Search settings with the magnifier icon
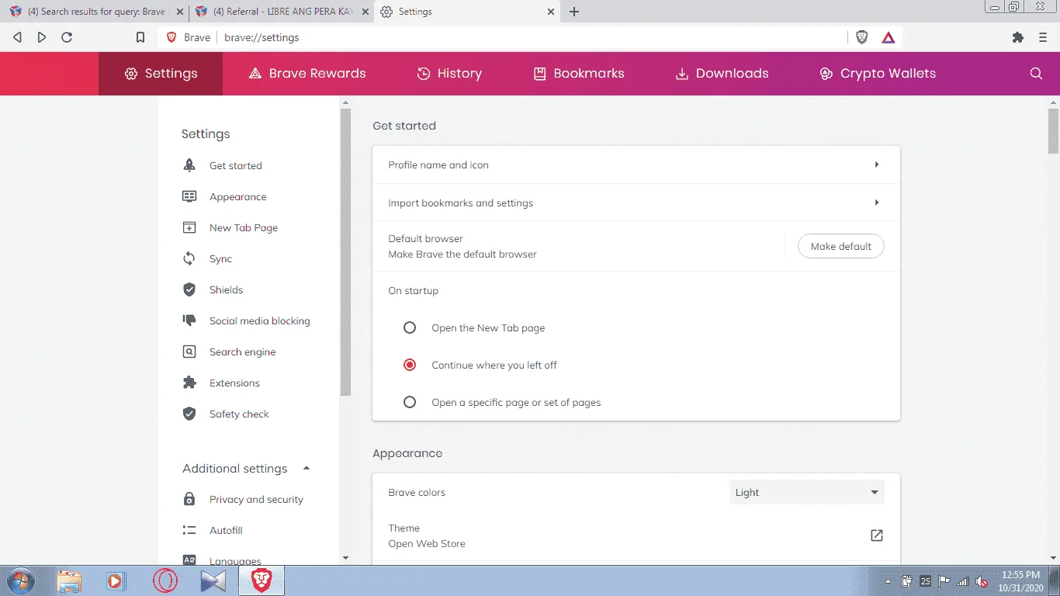The width and height of the screenshot is (1060, 596). point(1036,74)
